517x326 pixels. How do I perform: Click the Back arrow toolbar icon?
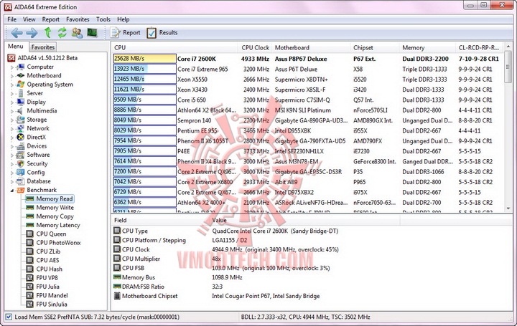coord(17,32)
